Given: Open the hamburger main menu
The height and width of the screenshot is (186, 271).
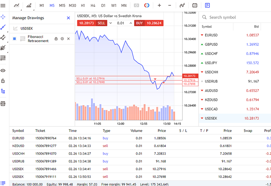Looking at the screenshot, I should [3, 5].
